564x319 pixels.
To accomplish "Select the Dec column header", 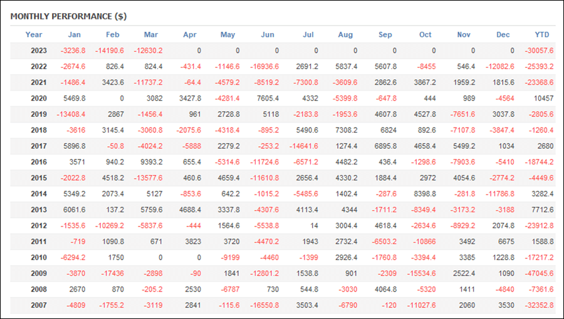I will click(x=503, y=35).
